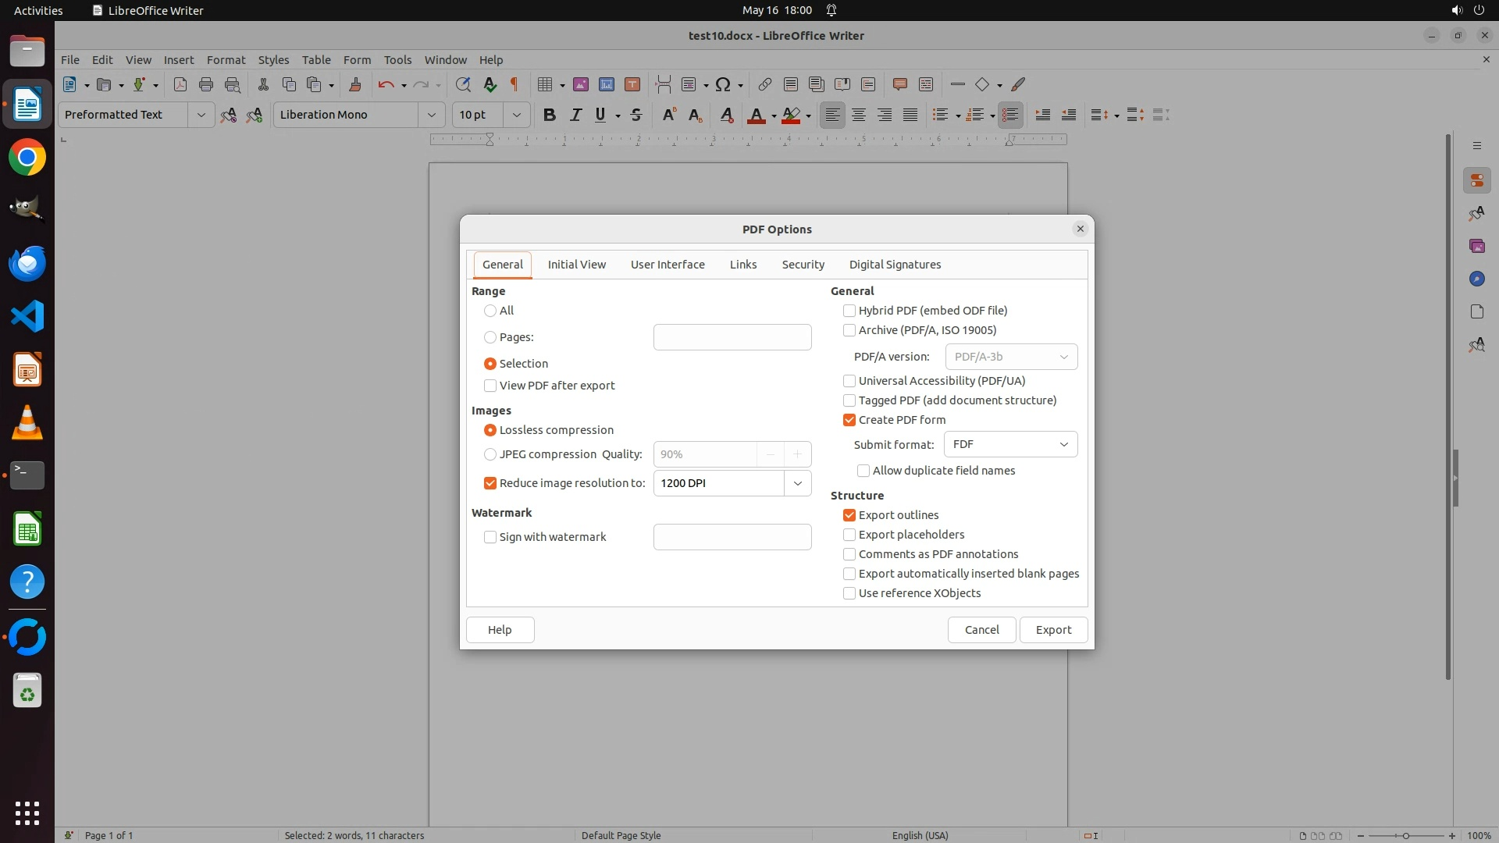Viewport: 1499px width, 843px height.
Task: Click the Export Directly as PDF icon
Action: 180,84
